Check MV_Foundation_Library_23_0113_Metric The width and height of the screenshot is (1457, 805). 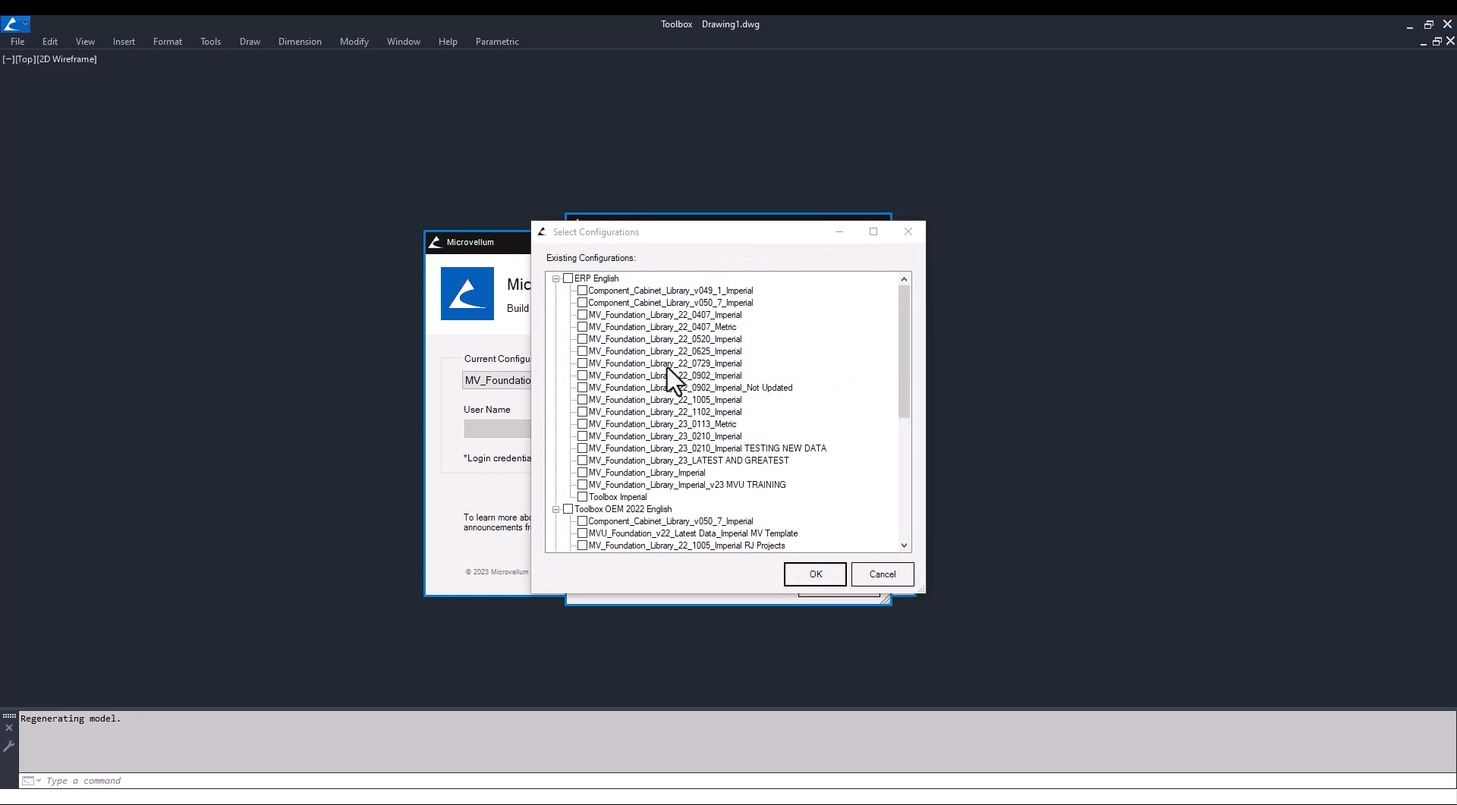pyautogui.click(x=582, y=424)
